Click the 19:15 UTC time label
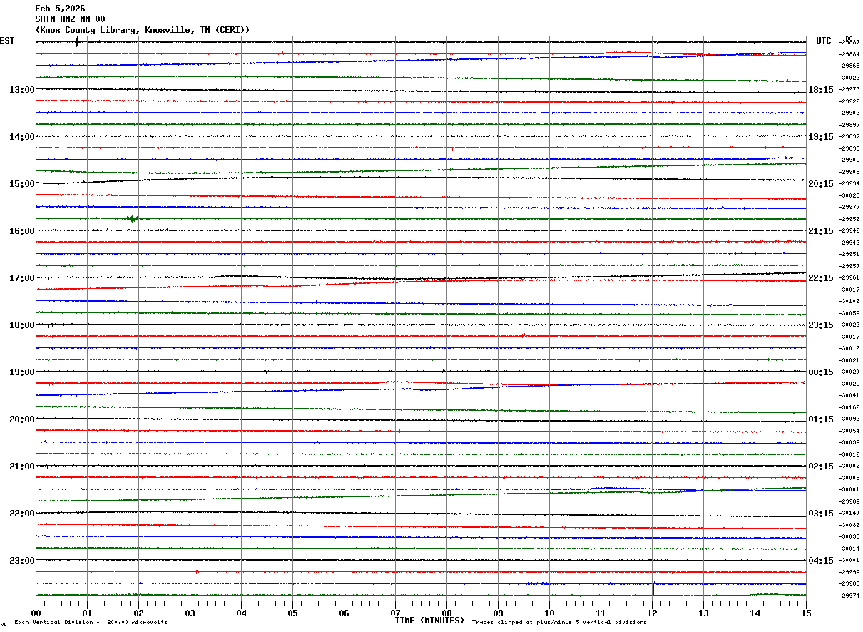The image size is (863, 632). click(x=821, y=137)
